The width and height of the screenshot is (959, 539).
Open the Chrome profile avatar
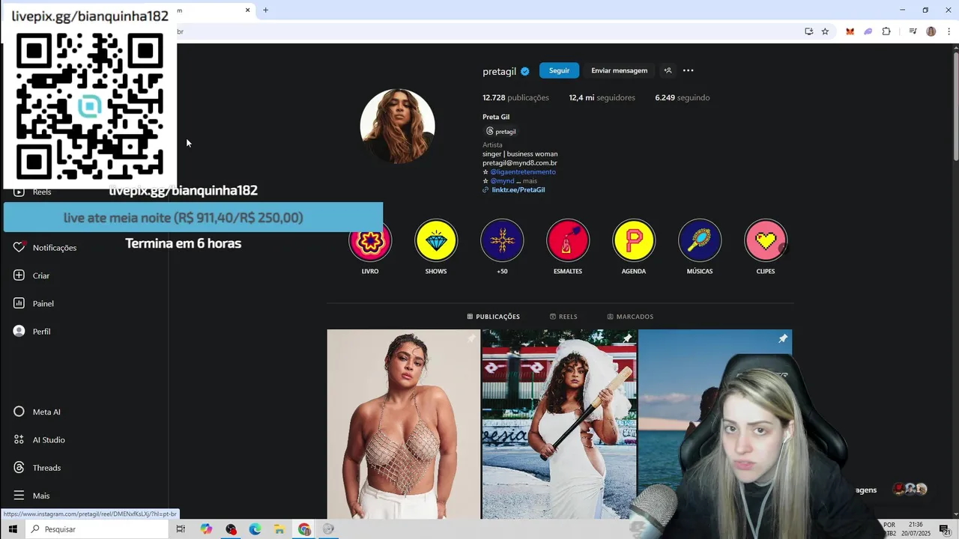click(931, 31)
